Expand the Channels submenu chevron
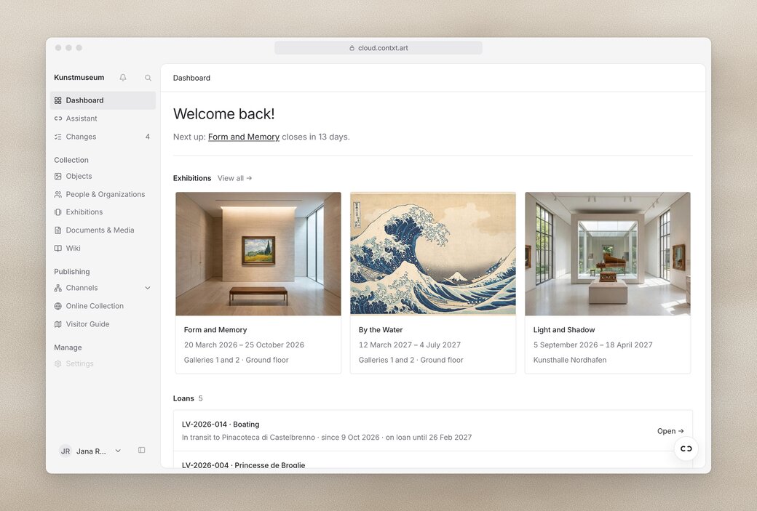Screen dimensions: 757x511 coord(148,289)
